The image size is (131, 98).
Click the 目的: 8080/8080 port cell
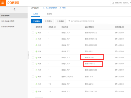[91, 45]
